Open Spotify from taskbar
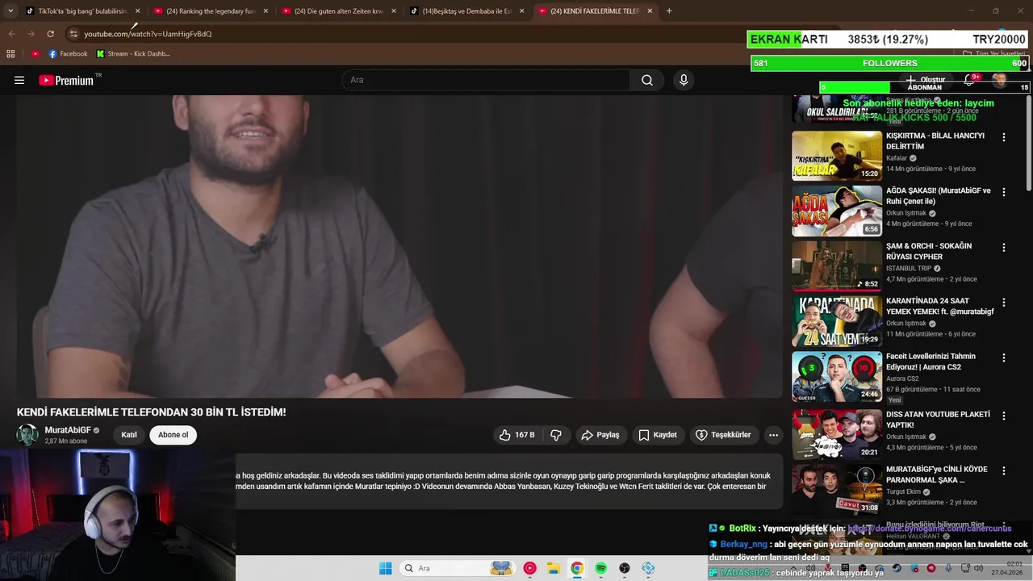1033x581 pixels. (x=601, y=568)
